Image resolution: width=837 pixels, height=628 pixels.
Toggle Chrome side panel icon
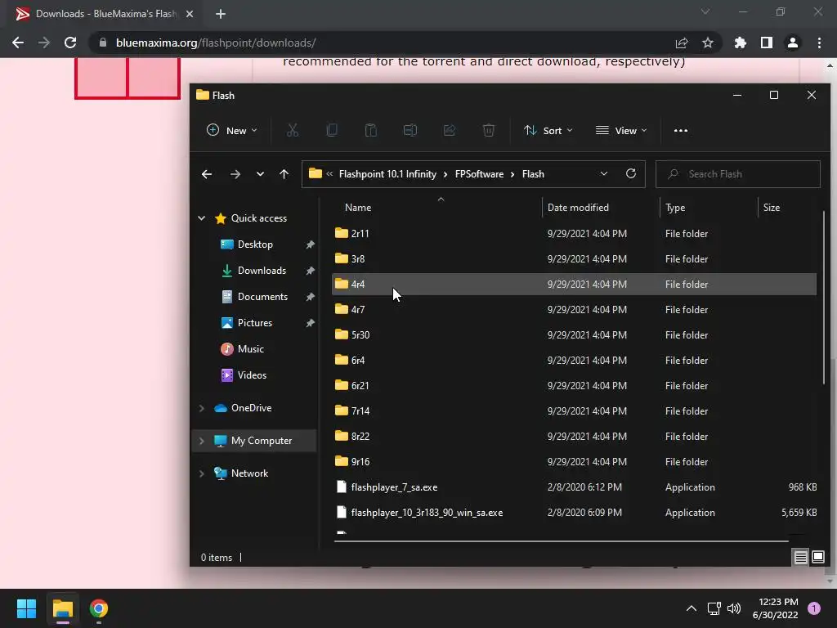(767, 43)
